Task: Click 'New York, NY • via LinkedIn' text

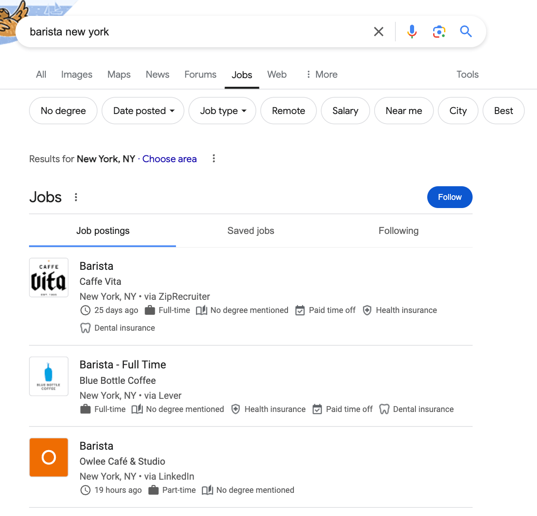Action: (x=137, y=476)
